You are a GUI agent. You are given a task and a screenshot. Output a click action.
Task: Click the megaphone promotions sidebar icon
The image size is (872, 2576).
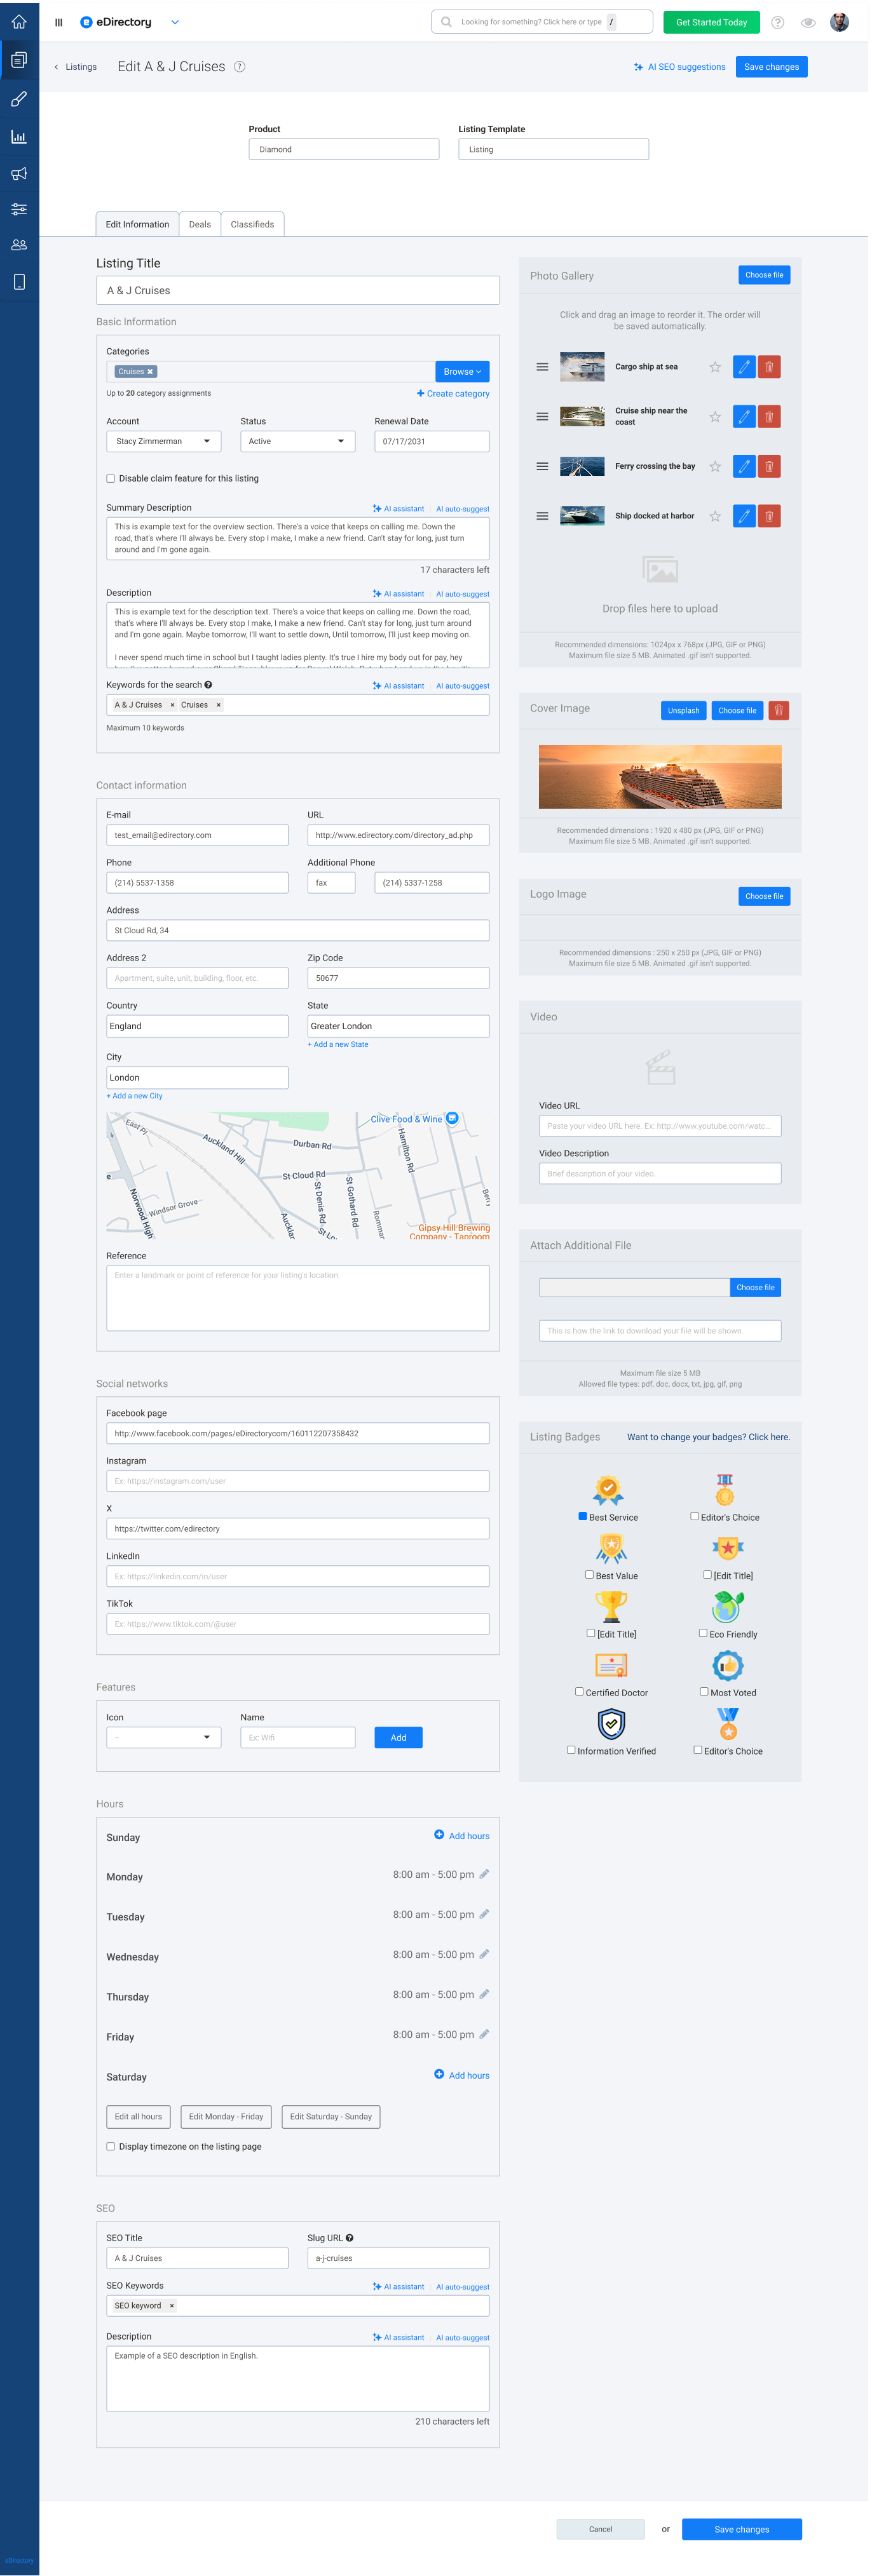19,174
